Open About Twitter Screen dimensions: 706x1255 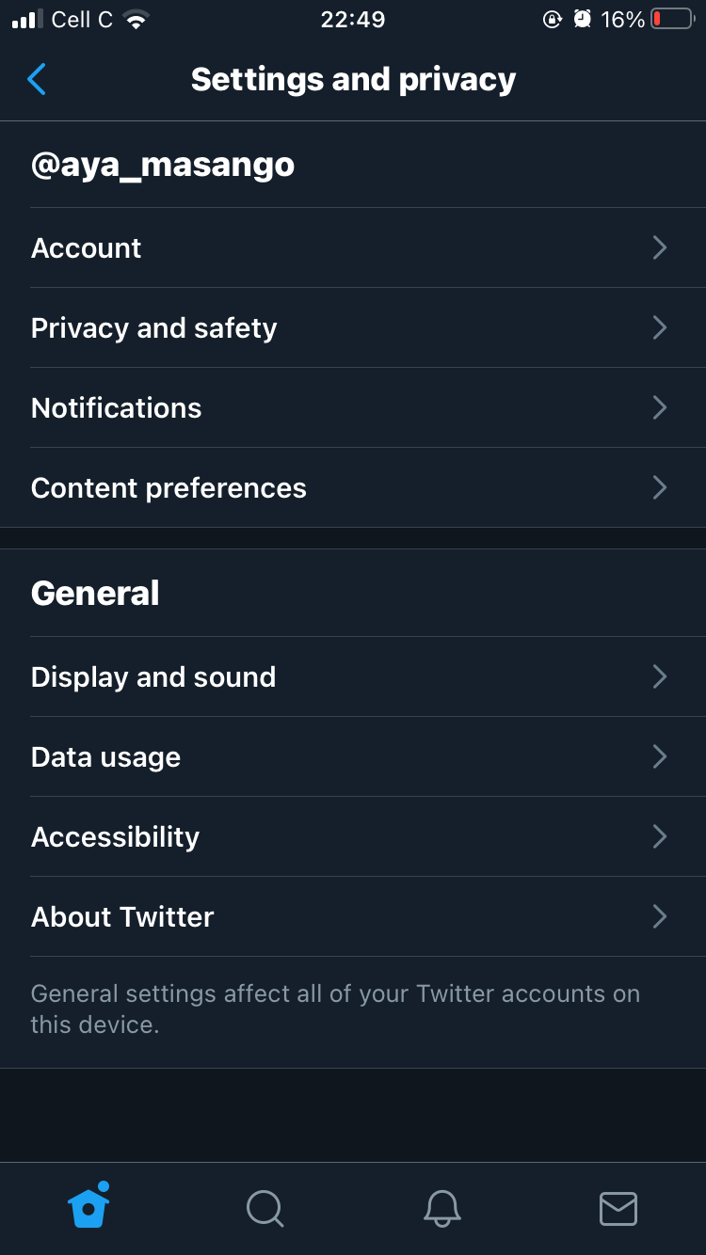pyautogui.click(x=122, y=916)
